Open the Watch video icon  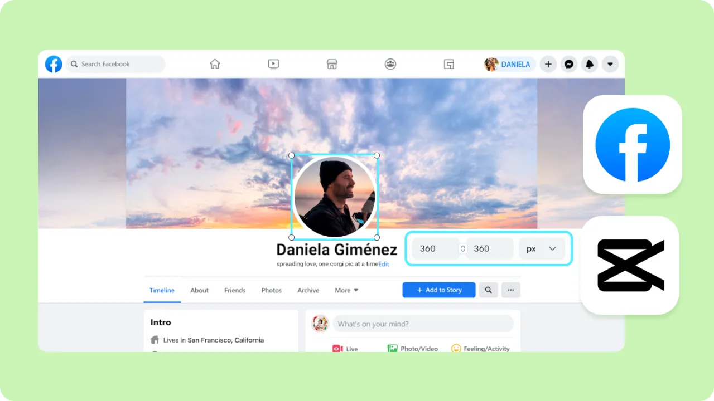coord(273,64)
